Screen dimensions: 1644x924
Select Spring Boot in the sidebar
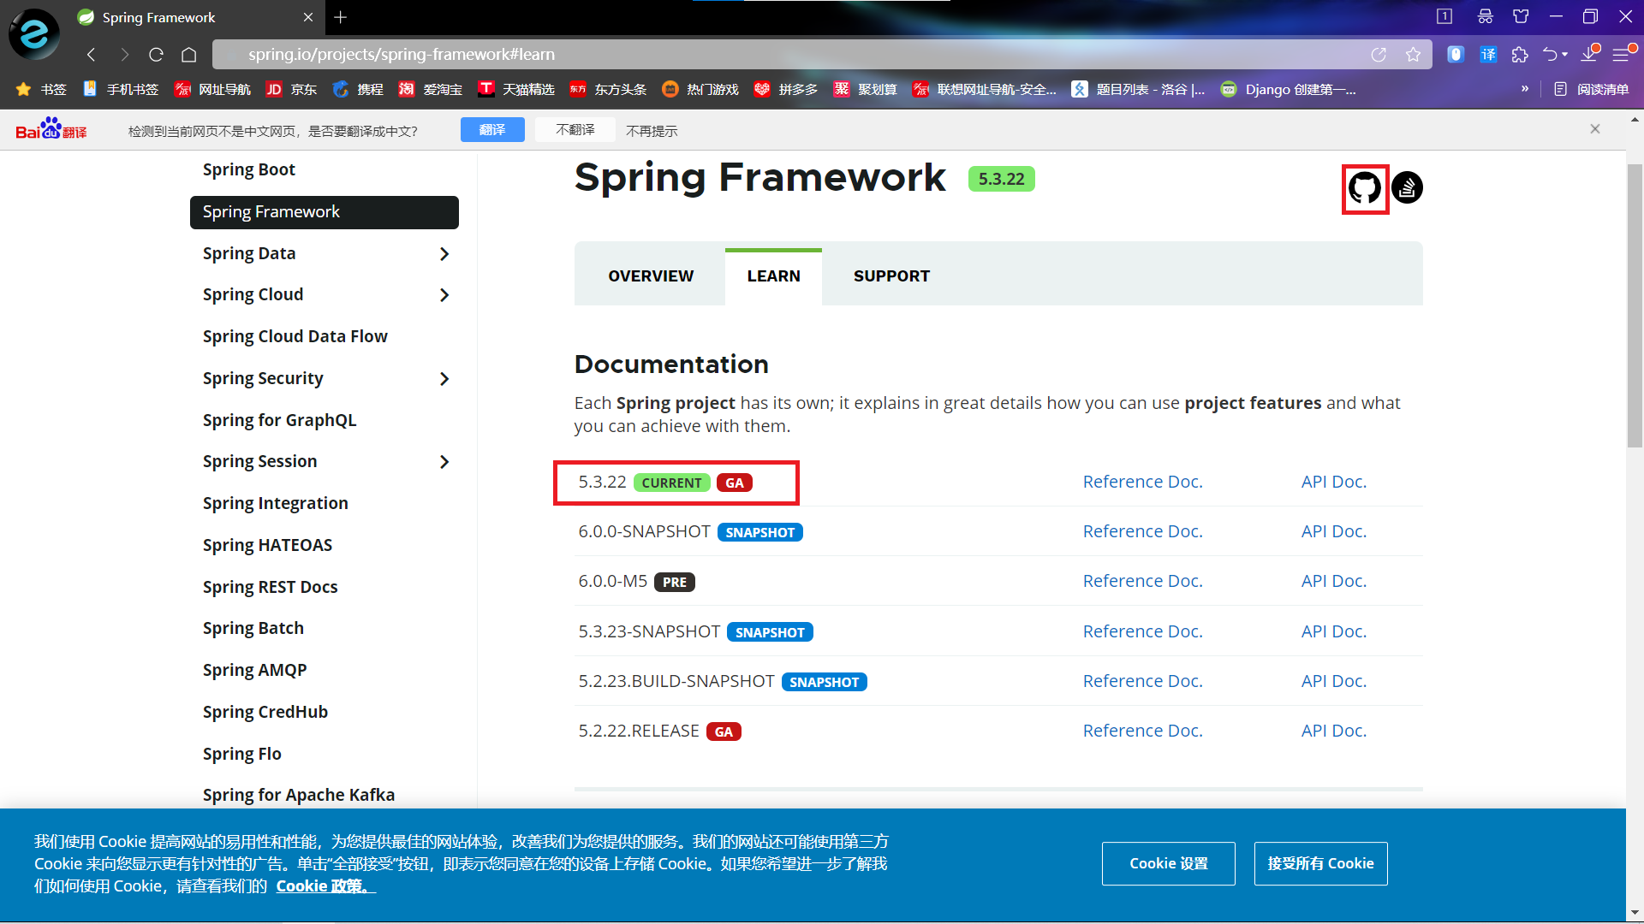(x=249, y=169)
